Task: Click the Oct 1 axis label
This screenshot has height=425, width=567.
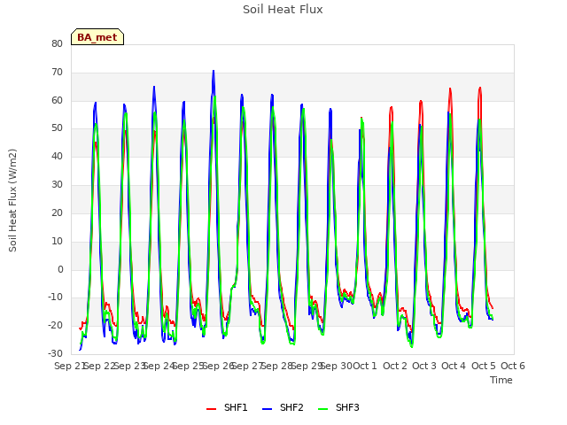Action: pos(365,366)
